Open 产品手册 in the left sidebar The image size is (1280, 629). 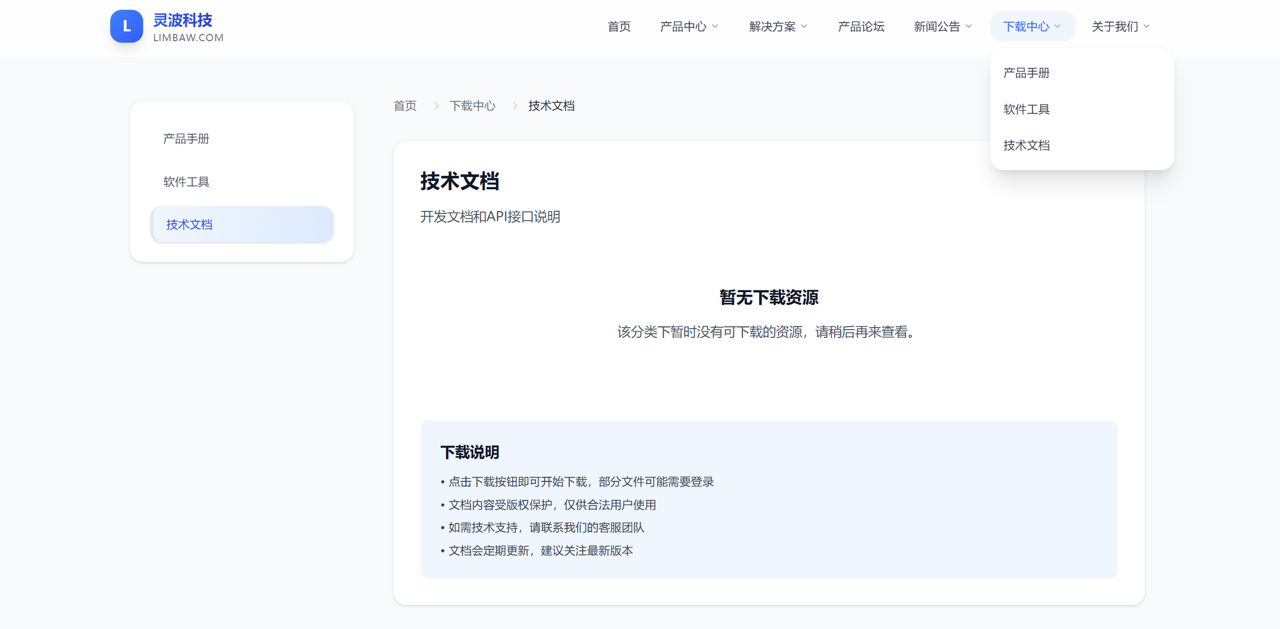point(186,139)
